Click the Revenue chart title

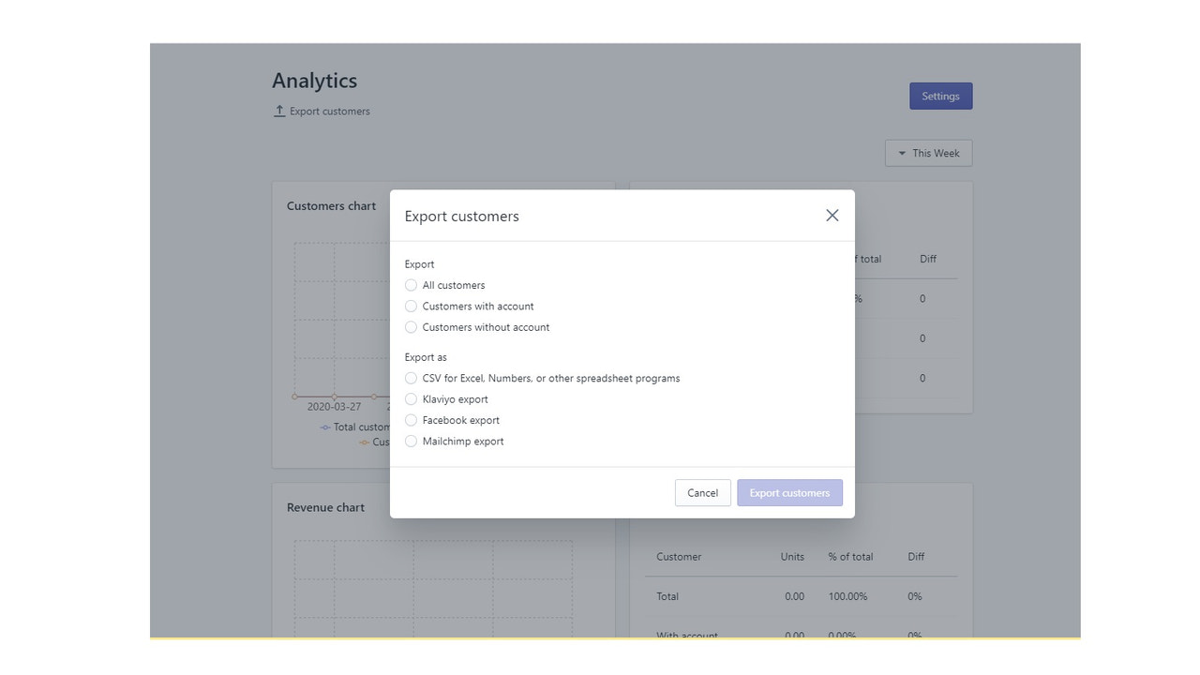(x=325, y=507)
